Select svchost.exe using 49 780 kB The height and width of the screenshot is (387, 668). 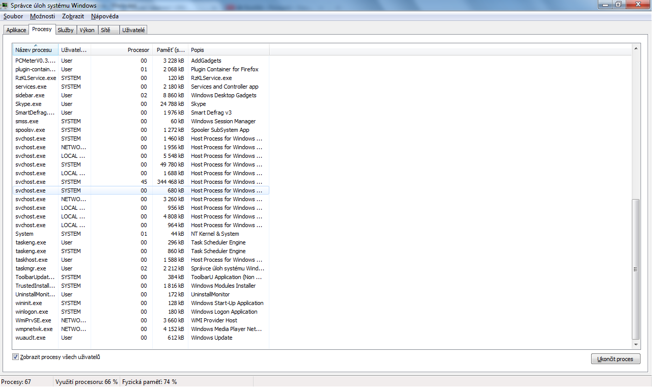point(141,164)
